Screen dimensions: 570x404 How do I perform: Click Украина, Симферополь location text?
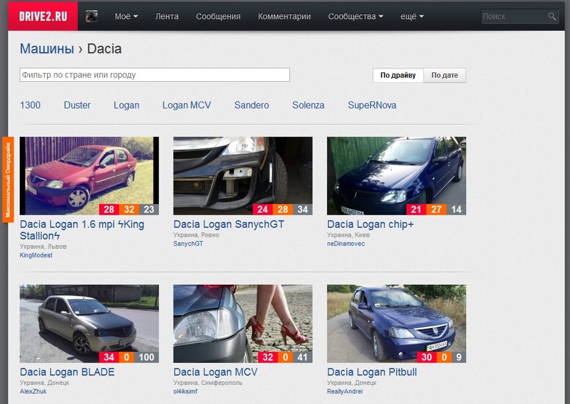tap(208, 383)
